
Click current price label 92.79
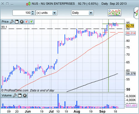tap(130, 26)
